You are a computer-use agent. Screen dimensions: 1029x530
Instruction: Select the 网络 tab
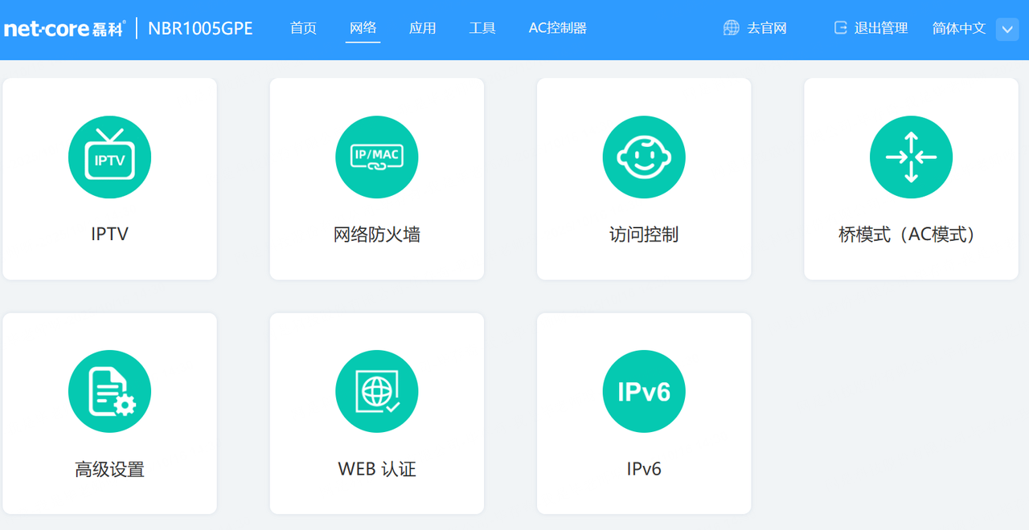[x=363, y=28]
